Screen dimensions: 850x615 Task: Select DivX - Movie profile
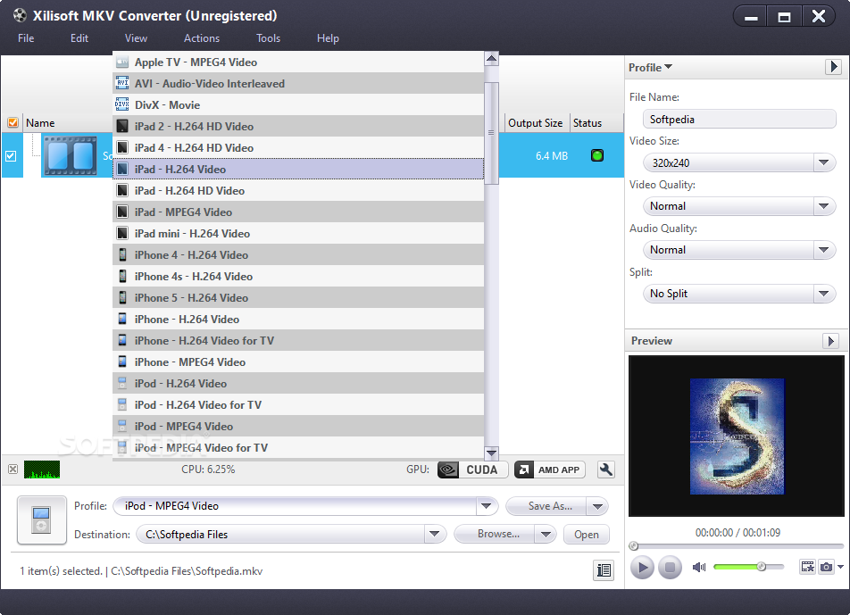(298, 105)
